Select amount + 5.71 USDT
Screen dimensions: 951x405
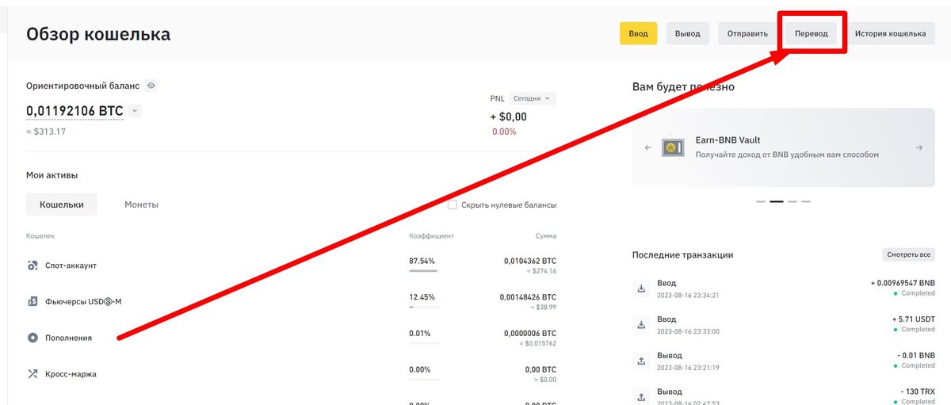(x=913, y=319)
